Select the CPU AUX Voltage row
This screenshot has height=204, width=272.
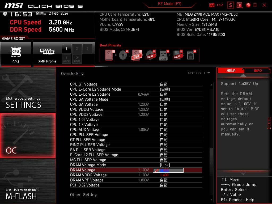point(136,130)
